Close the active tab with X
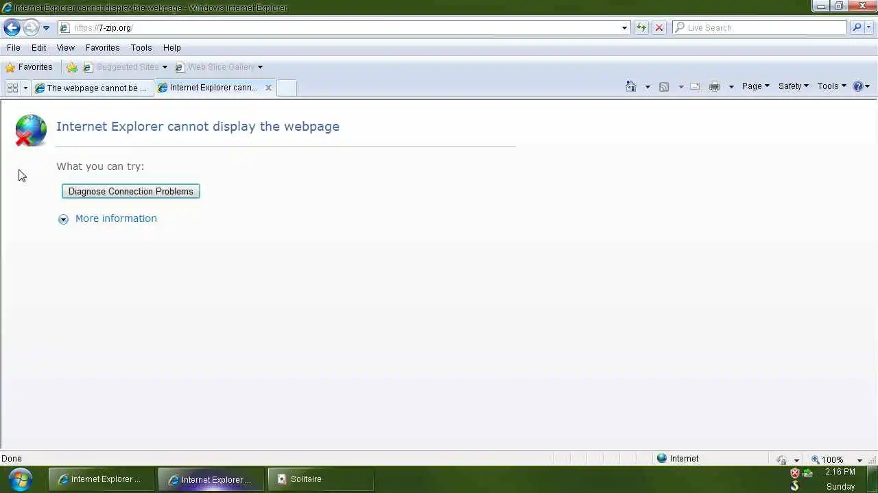Image resolution: width=878 pixels, height=493 pixels. (268, 88)
